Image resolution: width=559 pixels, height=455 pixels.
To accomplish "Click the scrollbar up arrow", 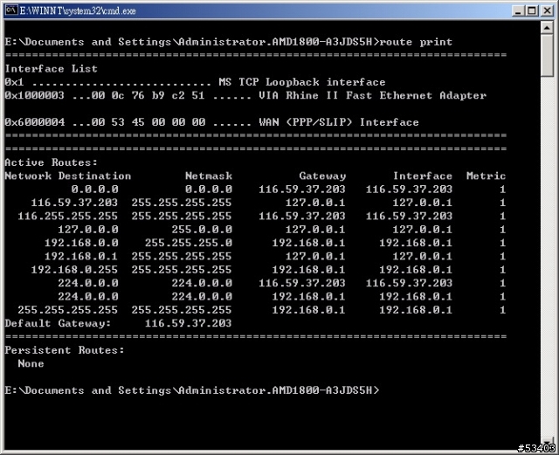I will click(x=547, y=27).
